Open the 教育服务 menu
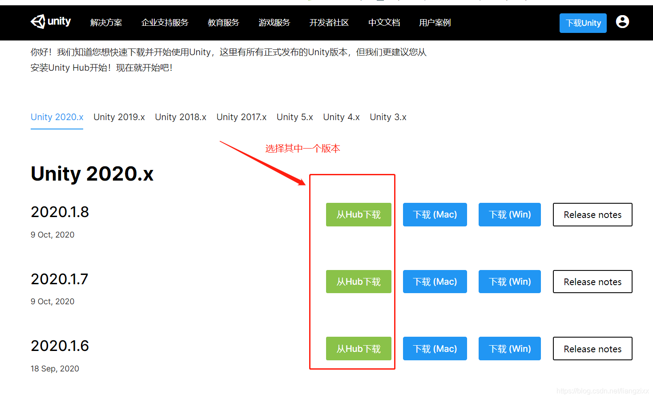 pos(223,23)
